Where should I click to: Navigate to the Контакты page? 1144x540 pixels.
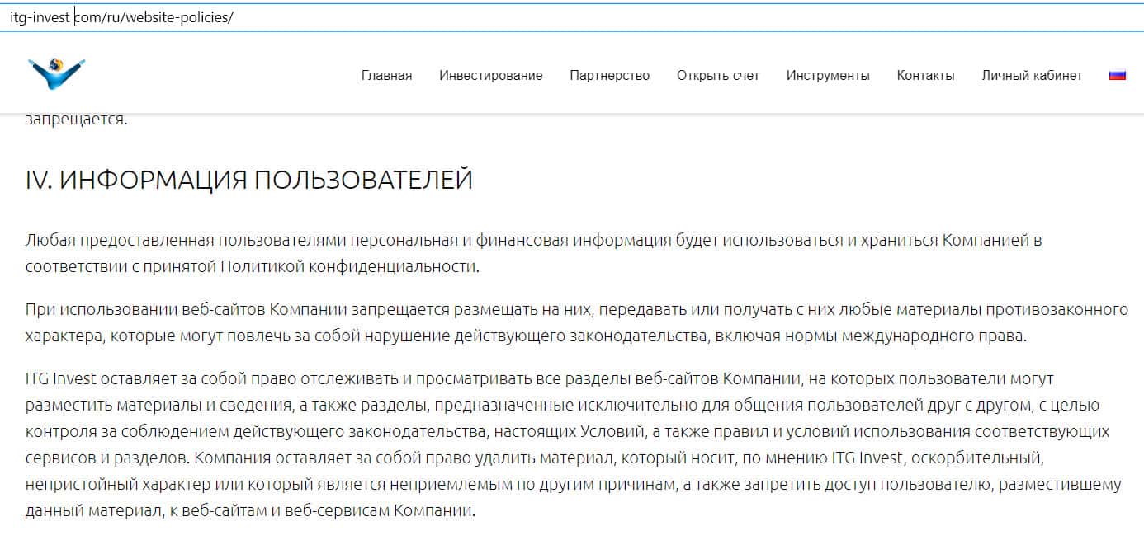tap(926, 75)
